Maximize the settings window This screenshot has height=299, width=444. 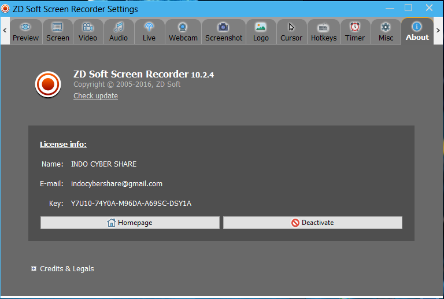tap(408, 8)
